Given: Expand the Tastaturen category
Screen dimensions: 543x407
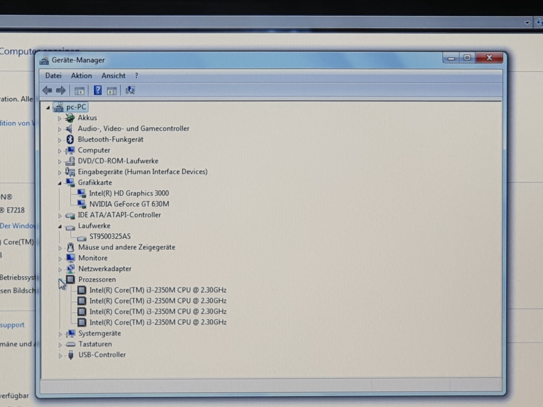Looking at the screenshot, I should click(60, 345).
